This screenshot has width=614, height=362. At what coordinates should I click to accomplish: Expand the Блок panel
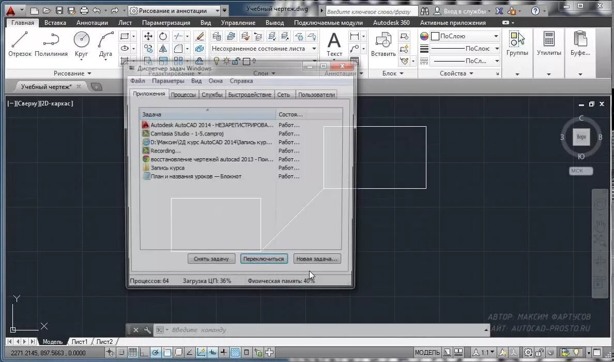tap(393, 73)
